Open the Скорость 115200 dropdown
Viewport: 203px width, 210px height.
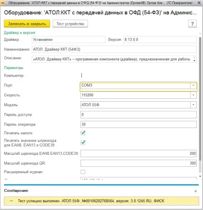click(193, 95)
